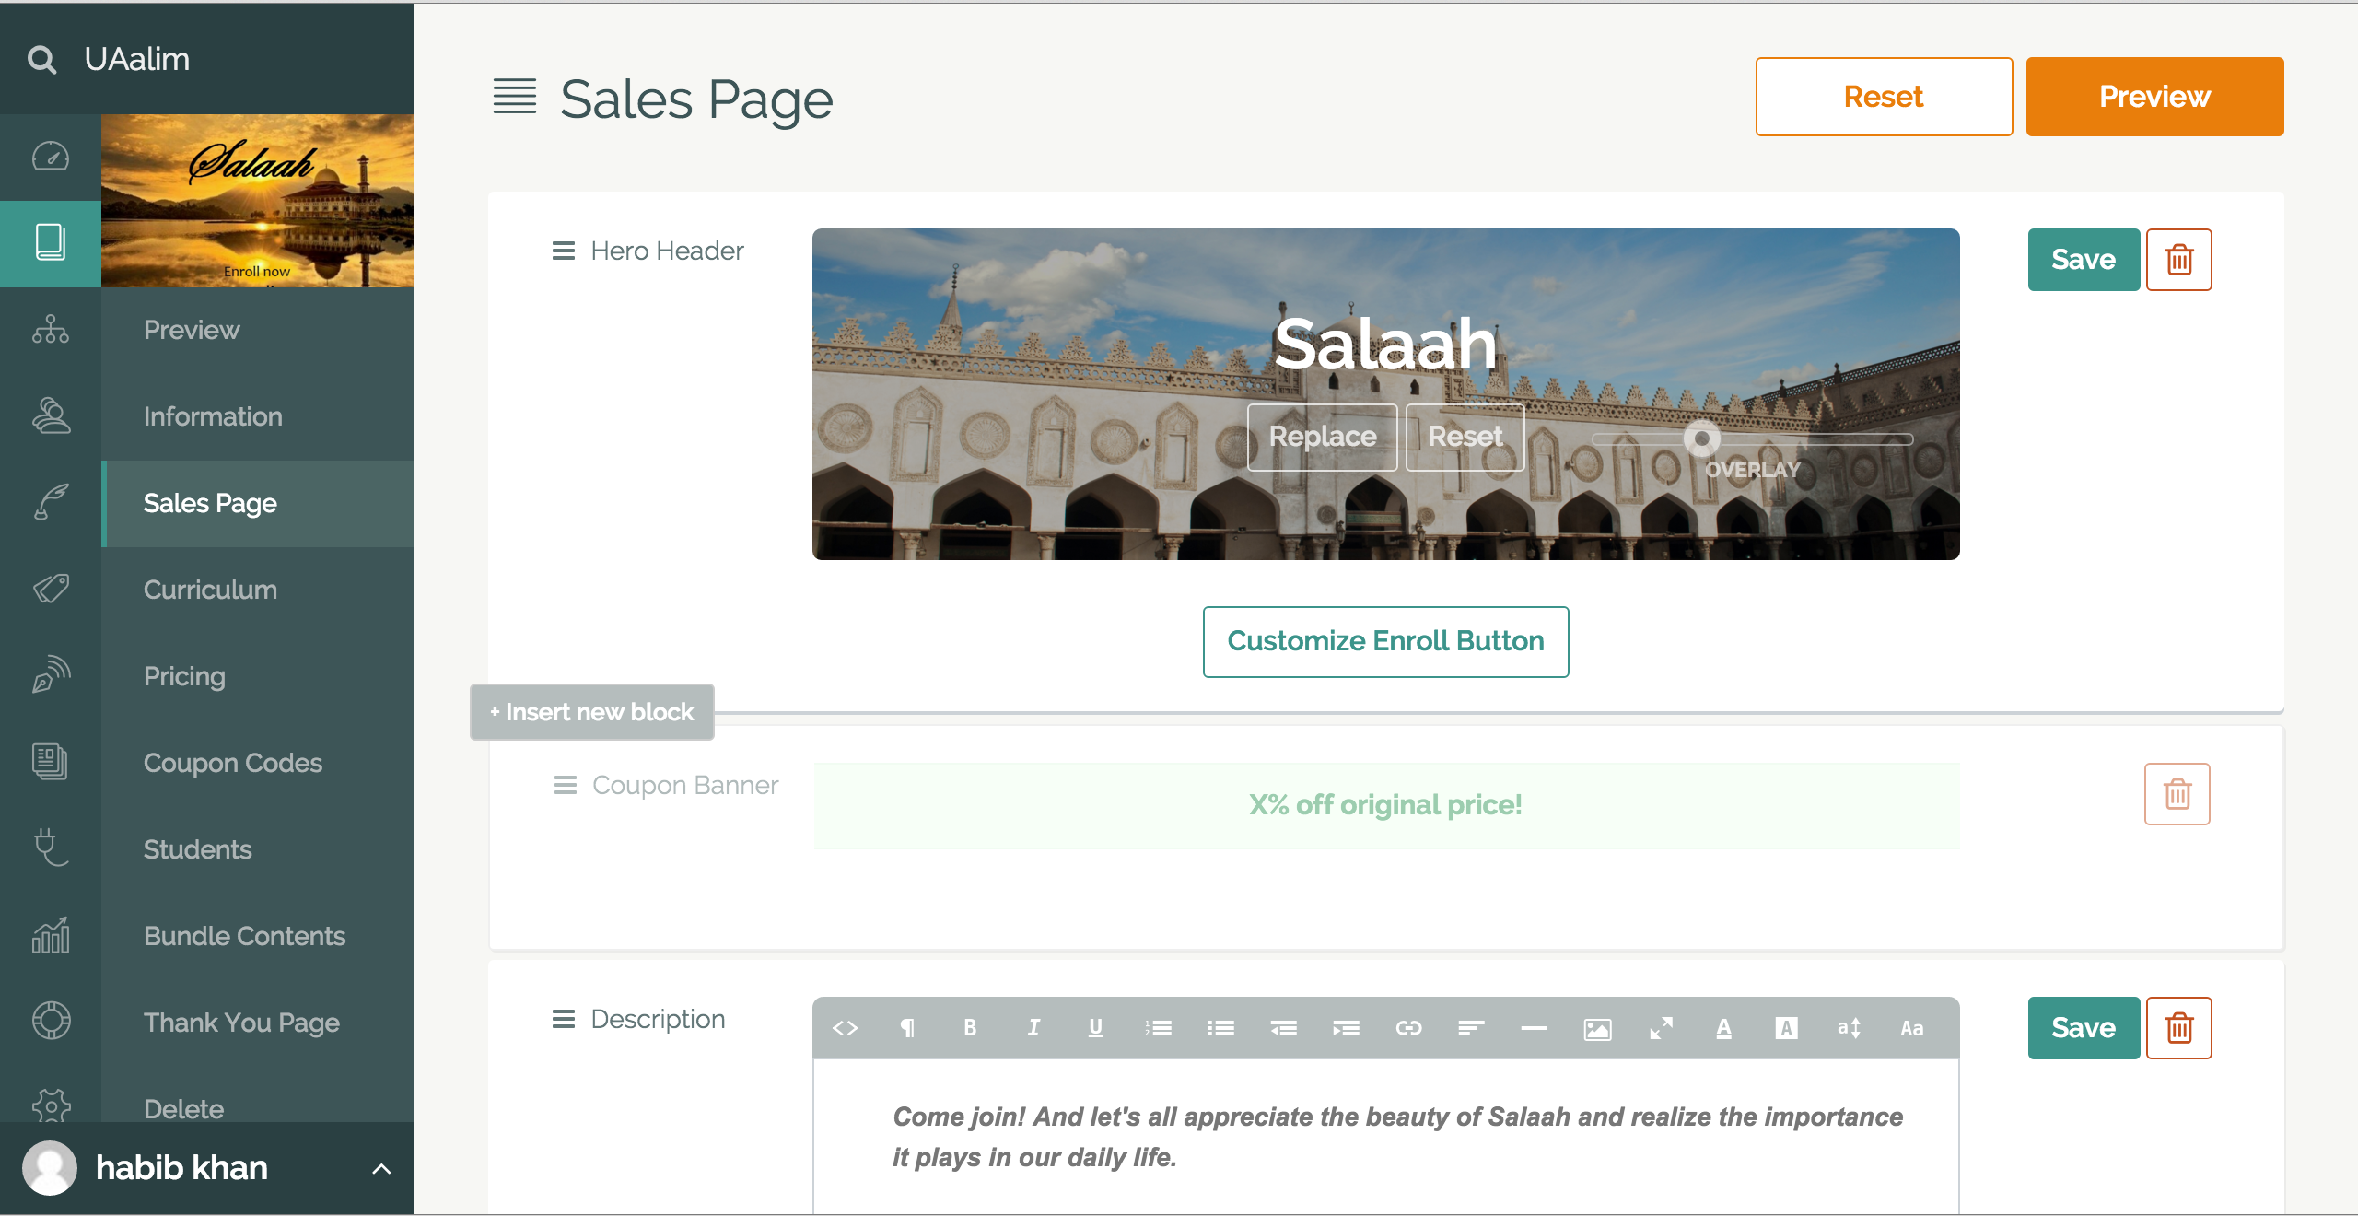Expand editor to fullscreen mode
Screen dimensions: 2358x1216
[x=1661, y=1028]
